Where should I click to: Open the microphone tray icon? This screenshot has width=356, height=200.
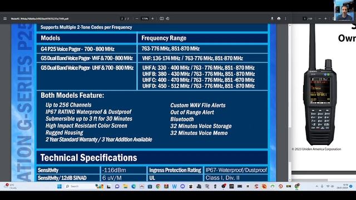[322, 187]
